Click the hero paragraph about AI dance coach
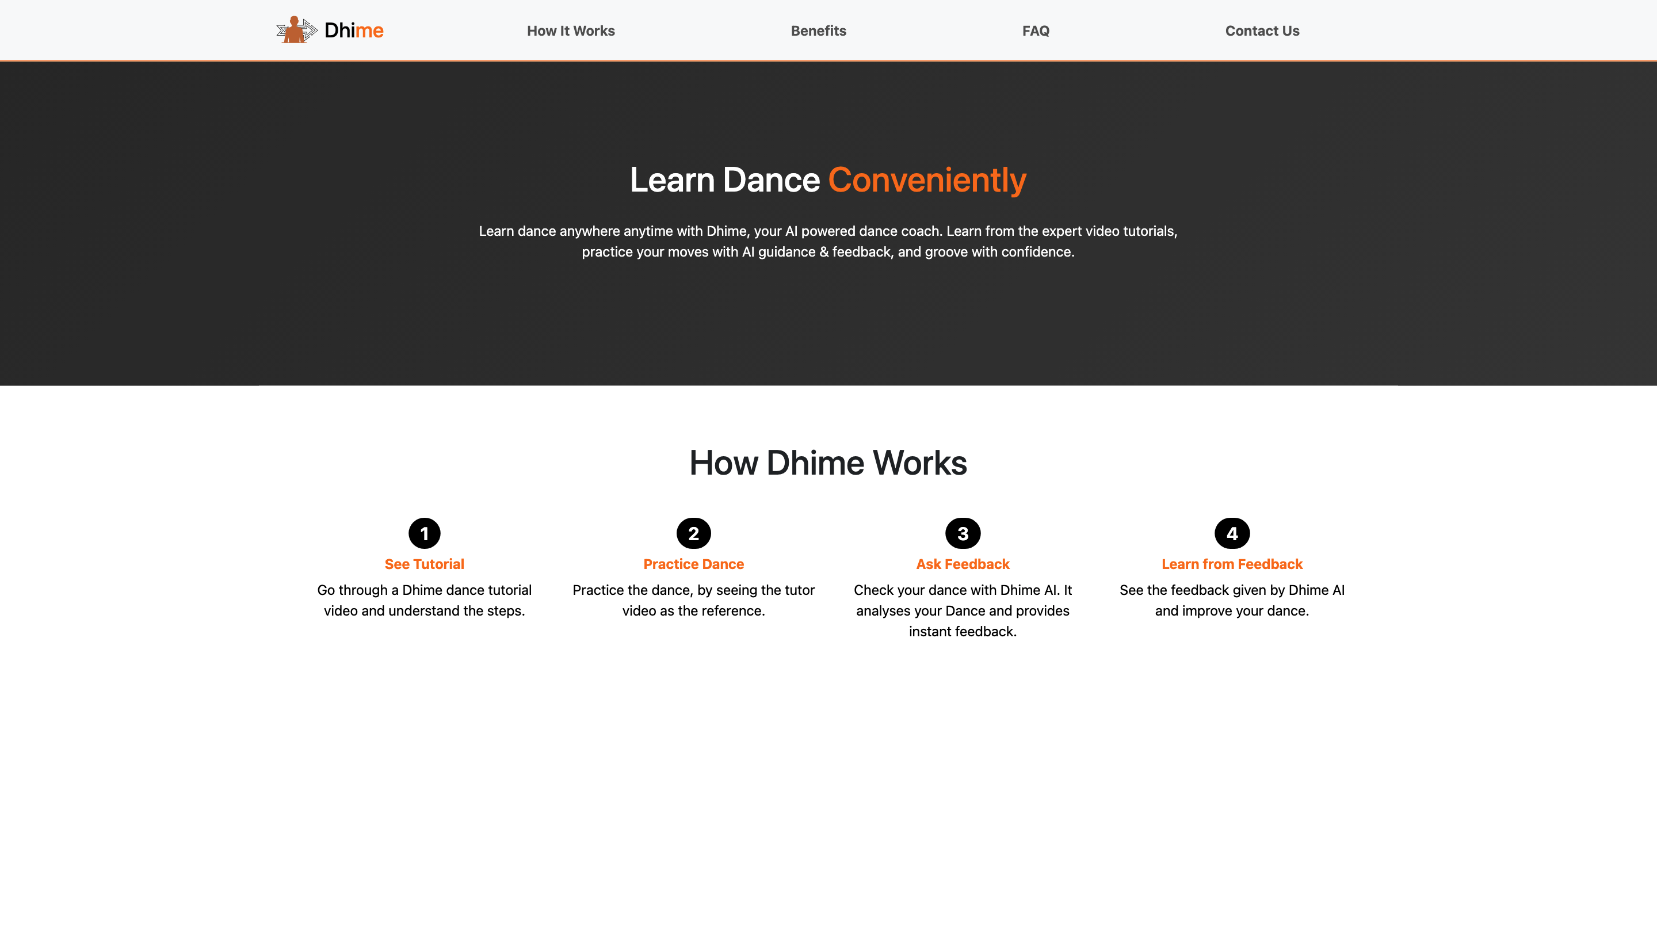The image size is (1657, 932). click(828, 241)
